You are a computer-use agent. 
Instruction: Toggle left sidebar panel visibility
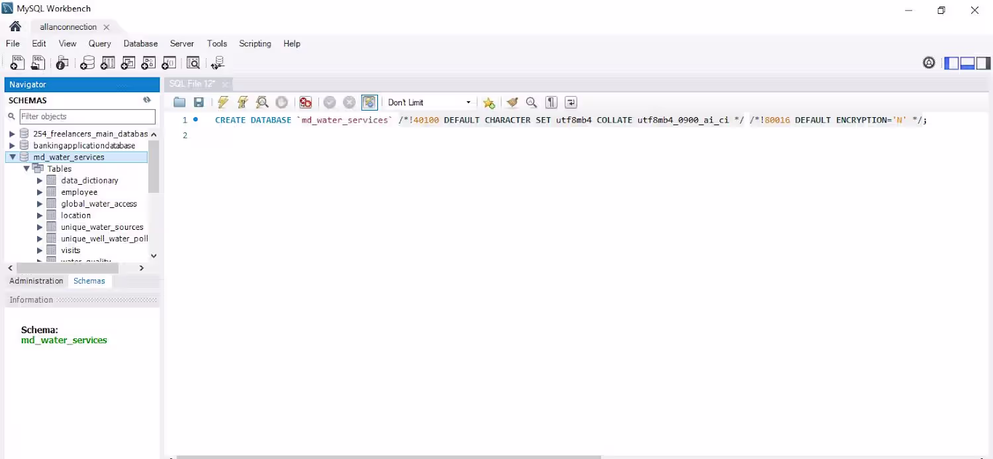click(951, 63)
